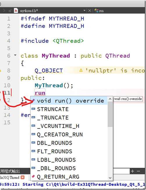Zoom out output pane with minus button
The height and width of the screenshot is (190, 146).
point(138,171)
